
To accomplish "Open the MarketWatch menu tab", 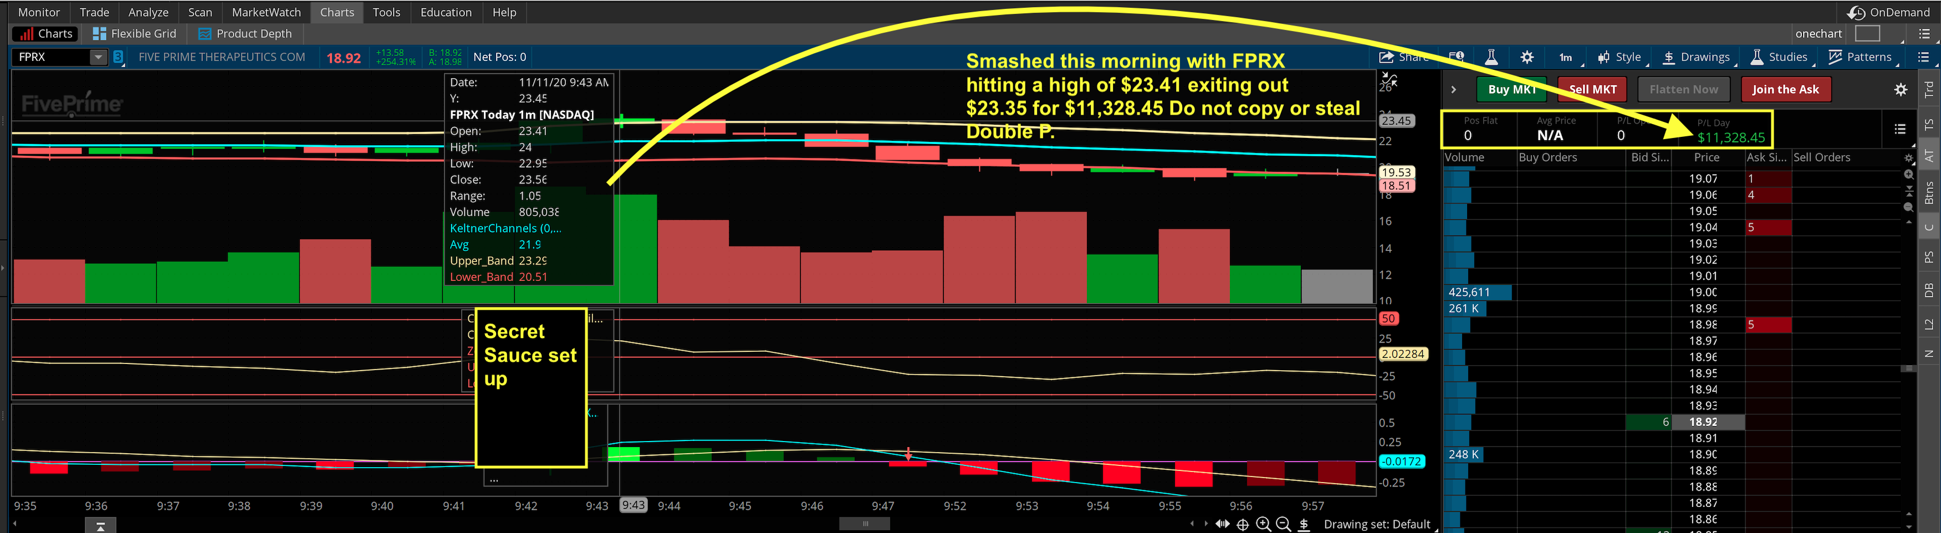I will pos(266,12).
